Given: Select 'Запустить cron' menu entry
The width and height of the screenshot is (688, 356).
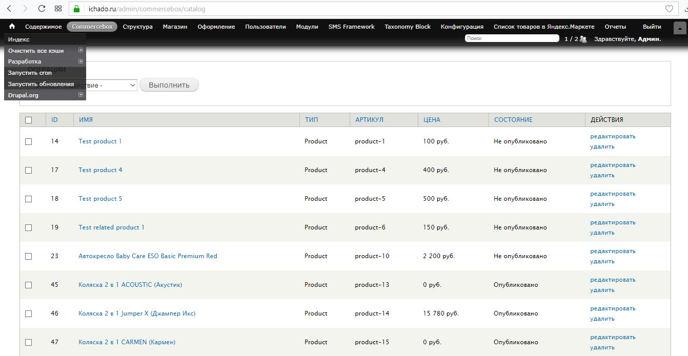Looking at the screenshot, I should click(45, 73).
